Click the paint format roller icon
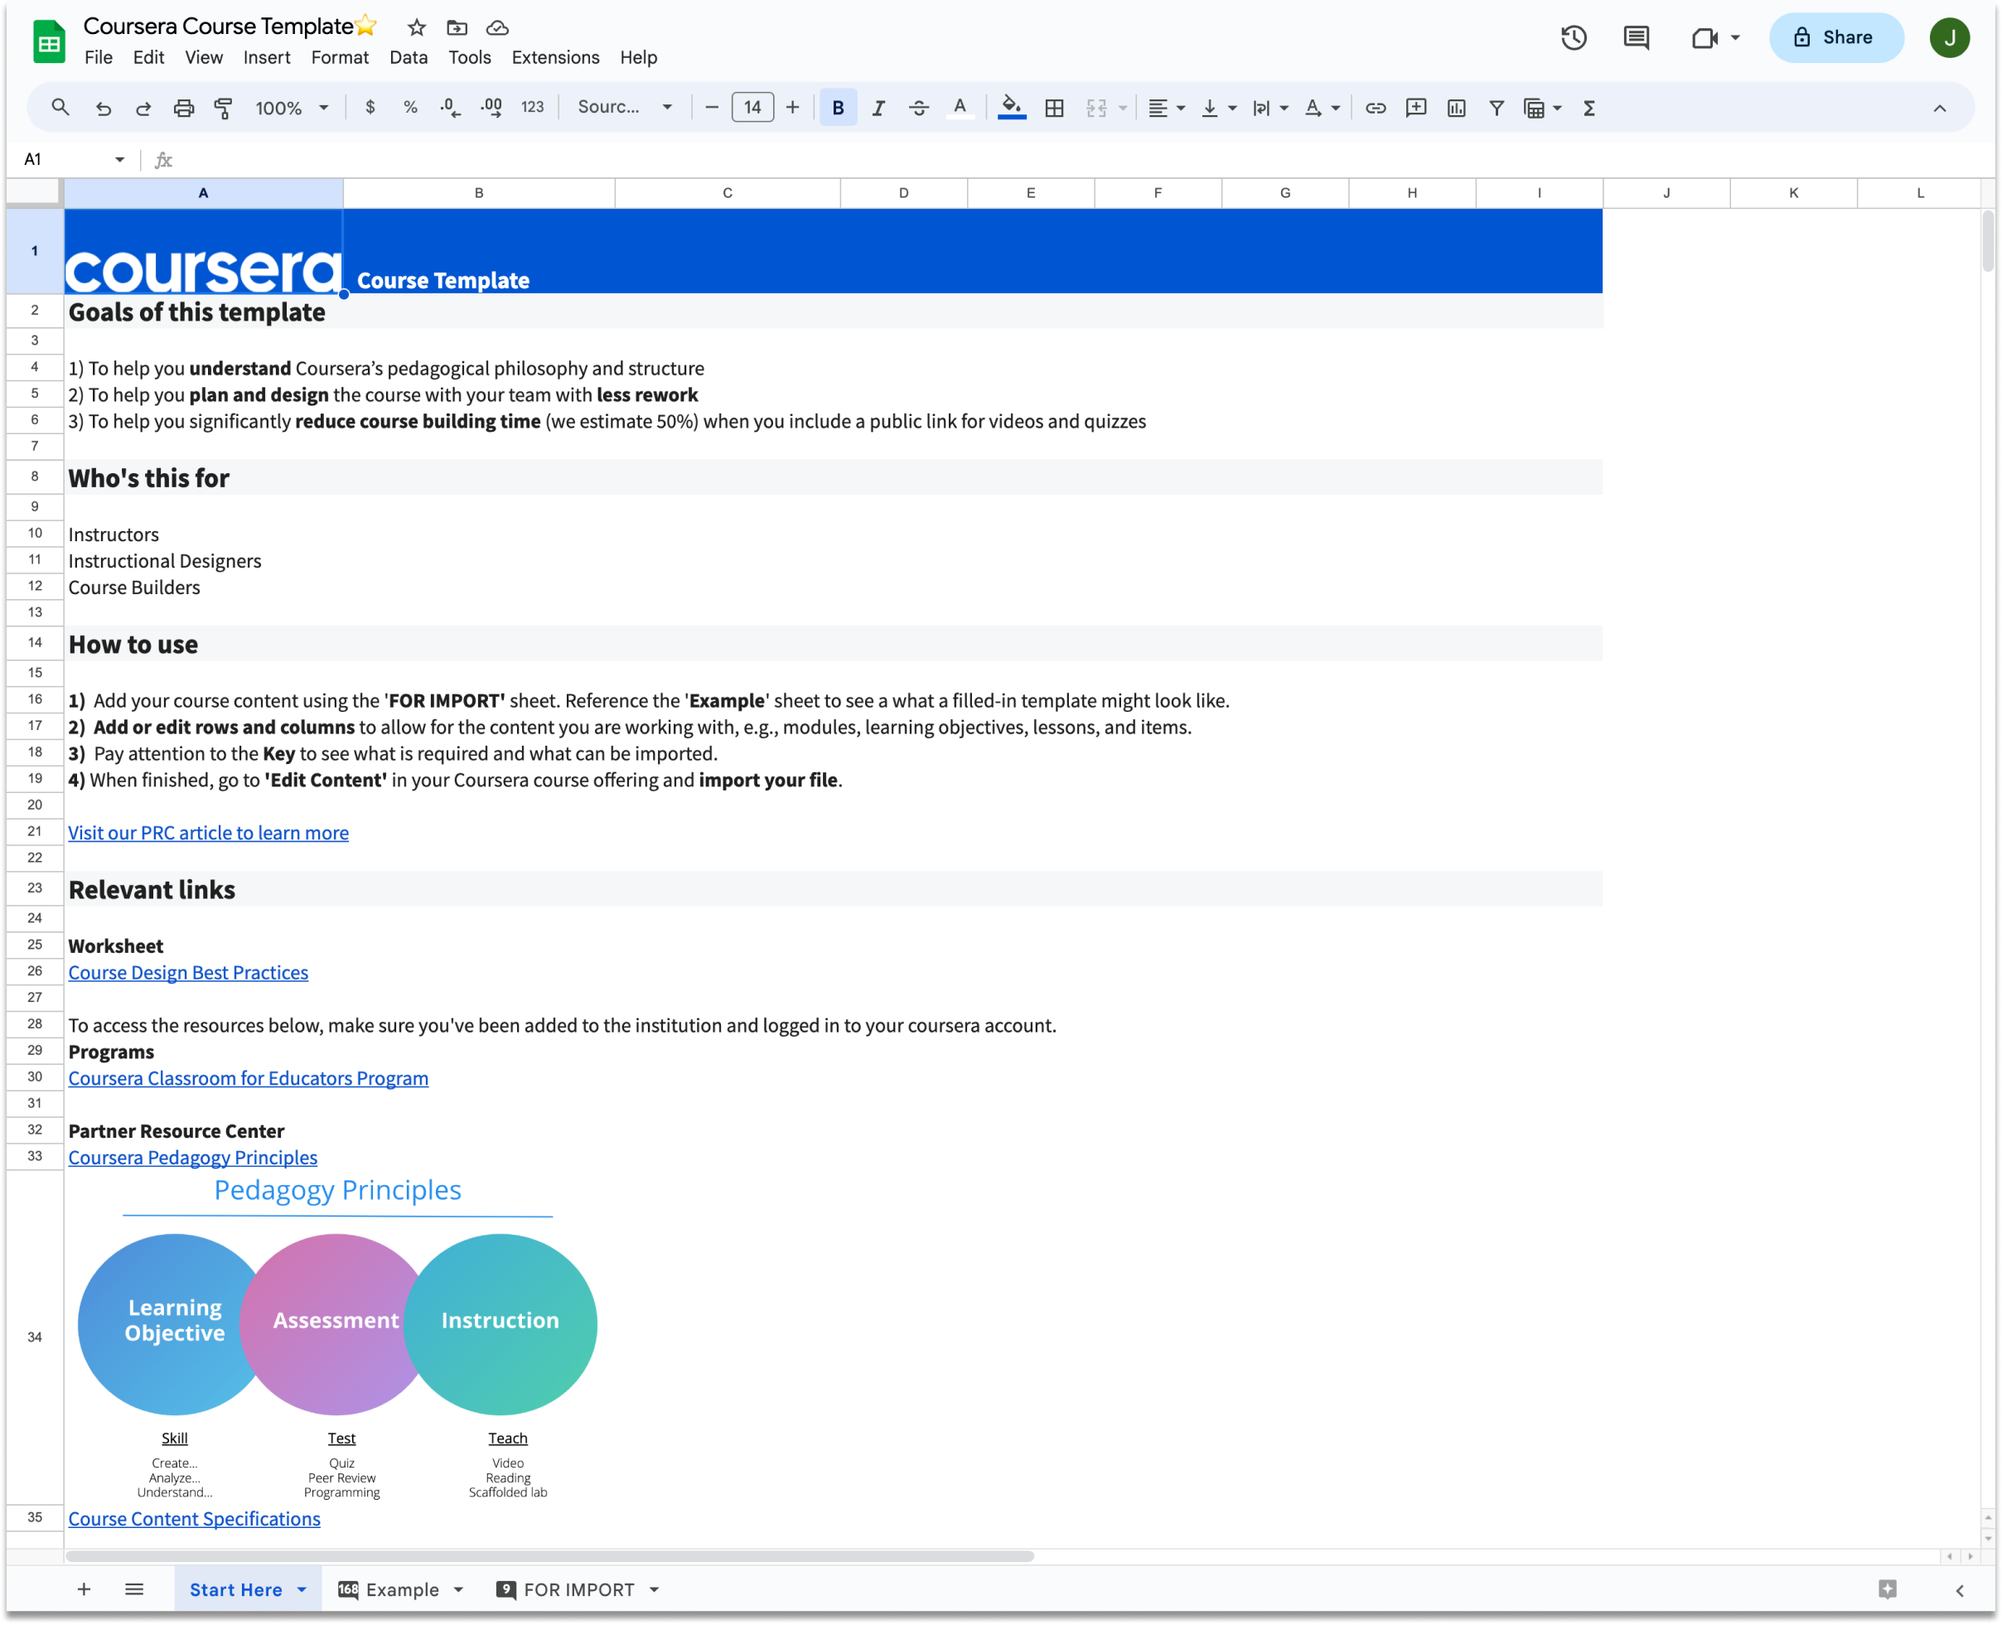This screenshot has width=2002, height=1625. tap(224, 108)
